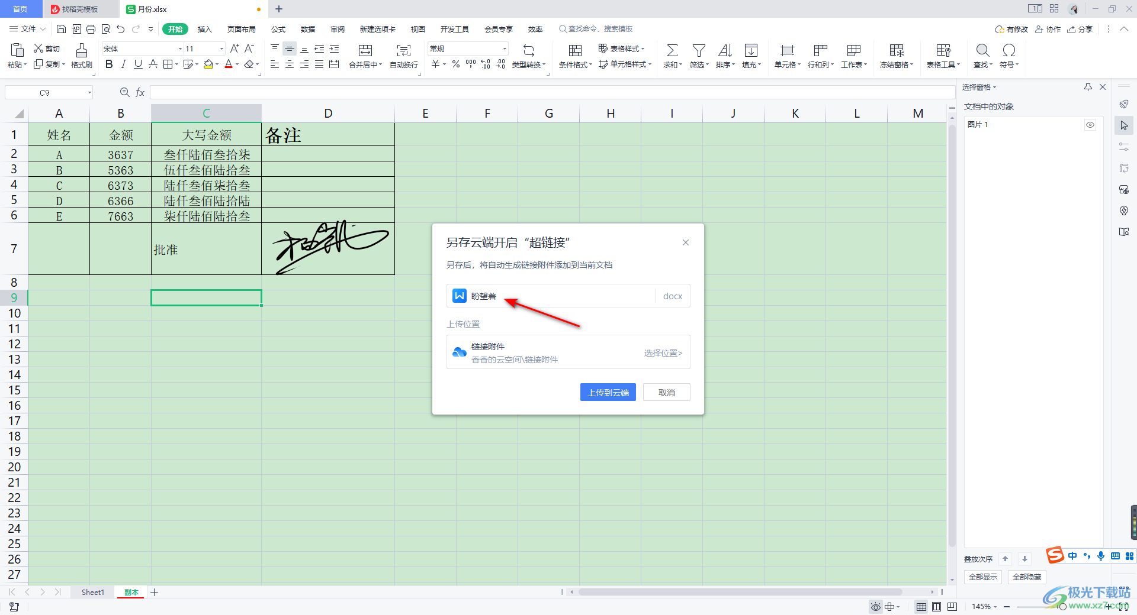Viewport: 1137px width, 615px height.
Task: Click the 上传到云端 button
Action: pos(608,392)
